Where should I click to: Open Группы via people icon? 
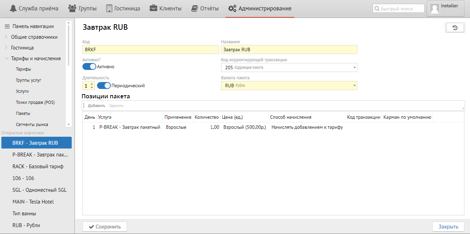pyautogui.click(x=72, y=8)
